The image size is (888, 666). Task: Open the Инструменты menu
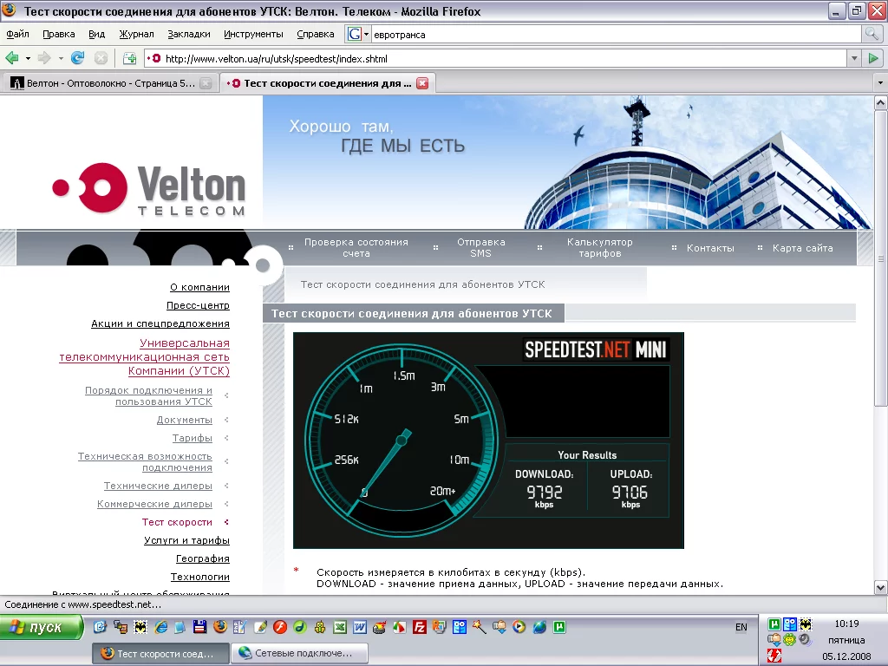click(253, 34)
